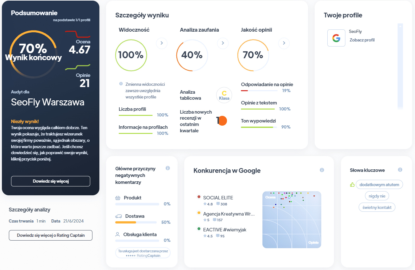
Task: Click yellow legend dot beside Agencja Kreatywna
Action: pos(199,213)
